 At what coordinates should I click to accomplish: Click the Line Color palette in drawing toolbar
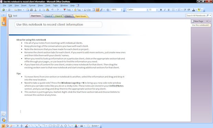coord(76,126)
